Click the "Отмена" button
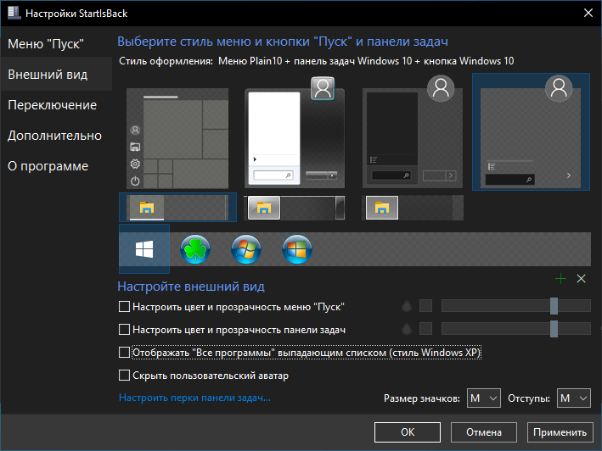Viewport: 602px width, 451px height. tap(484, 432)
